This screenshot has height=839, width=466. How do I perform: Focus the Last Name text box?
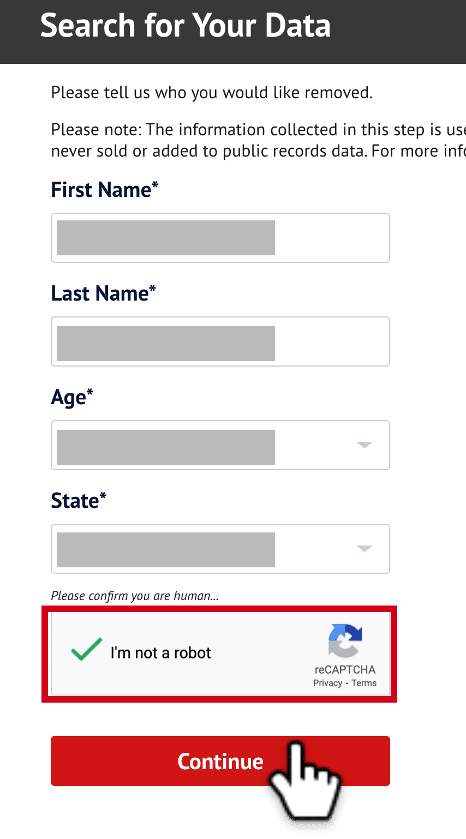pyautogui.click(x=220, y=341)
